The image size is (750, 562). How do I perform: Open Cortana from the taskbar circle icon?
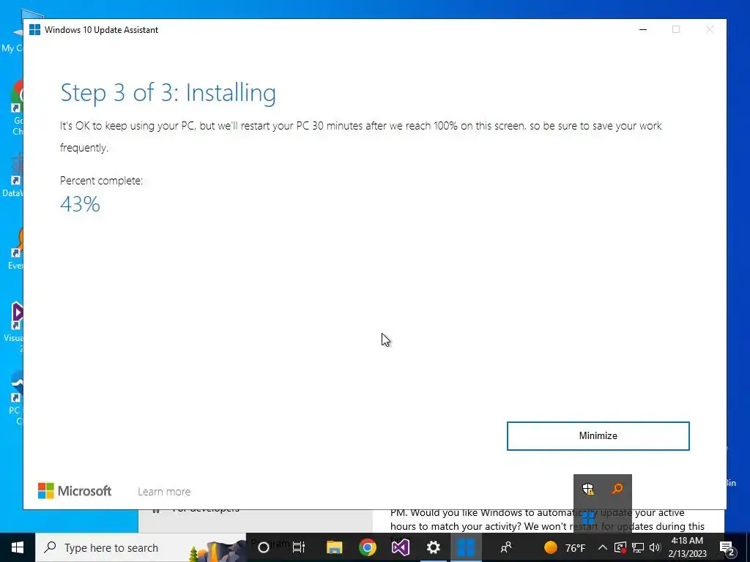tap(263, 547)
